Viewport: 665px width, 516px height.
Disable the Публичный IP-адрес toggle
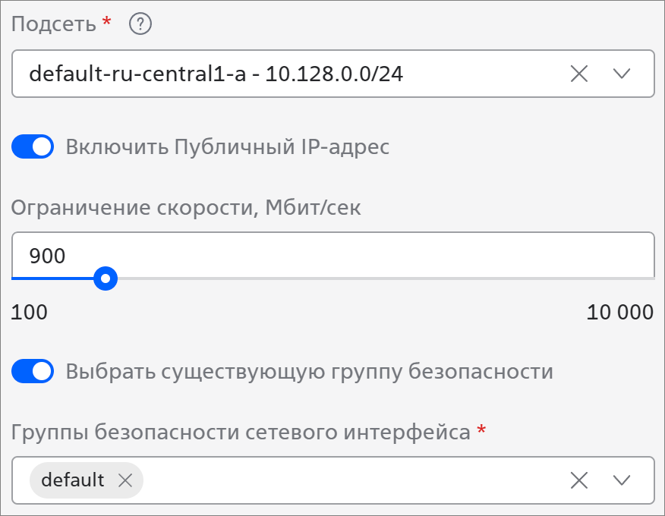click(33, 146)
